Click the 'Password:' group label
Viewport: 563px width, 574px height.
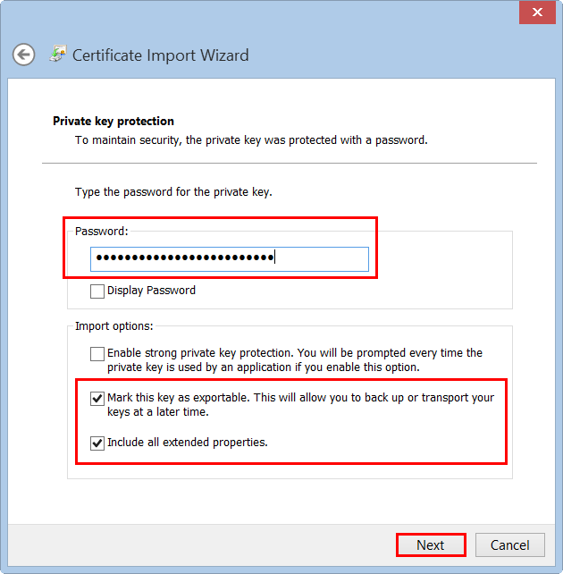[101, 232]
